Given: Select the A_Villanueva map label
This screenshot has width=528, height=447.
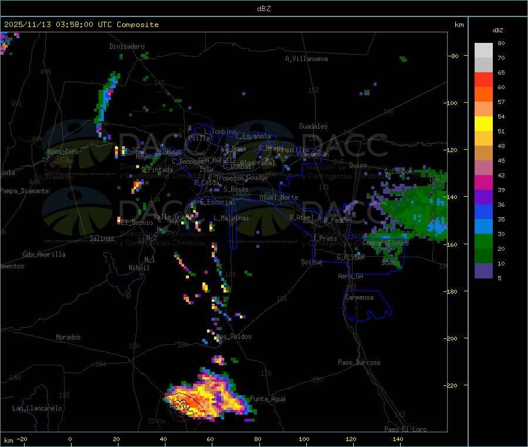Looking at the screenshot, I should (306, 59).
